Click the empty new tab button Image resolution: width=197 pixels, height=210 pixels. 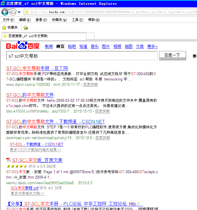[90, 36]
